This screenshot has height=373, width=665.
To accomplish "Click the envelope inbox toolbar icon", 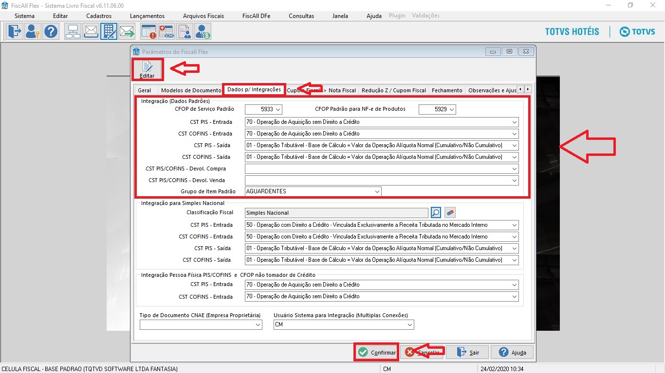I will click(x=91, y=32).
